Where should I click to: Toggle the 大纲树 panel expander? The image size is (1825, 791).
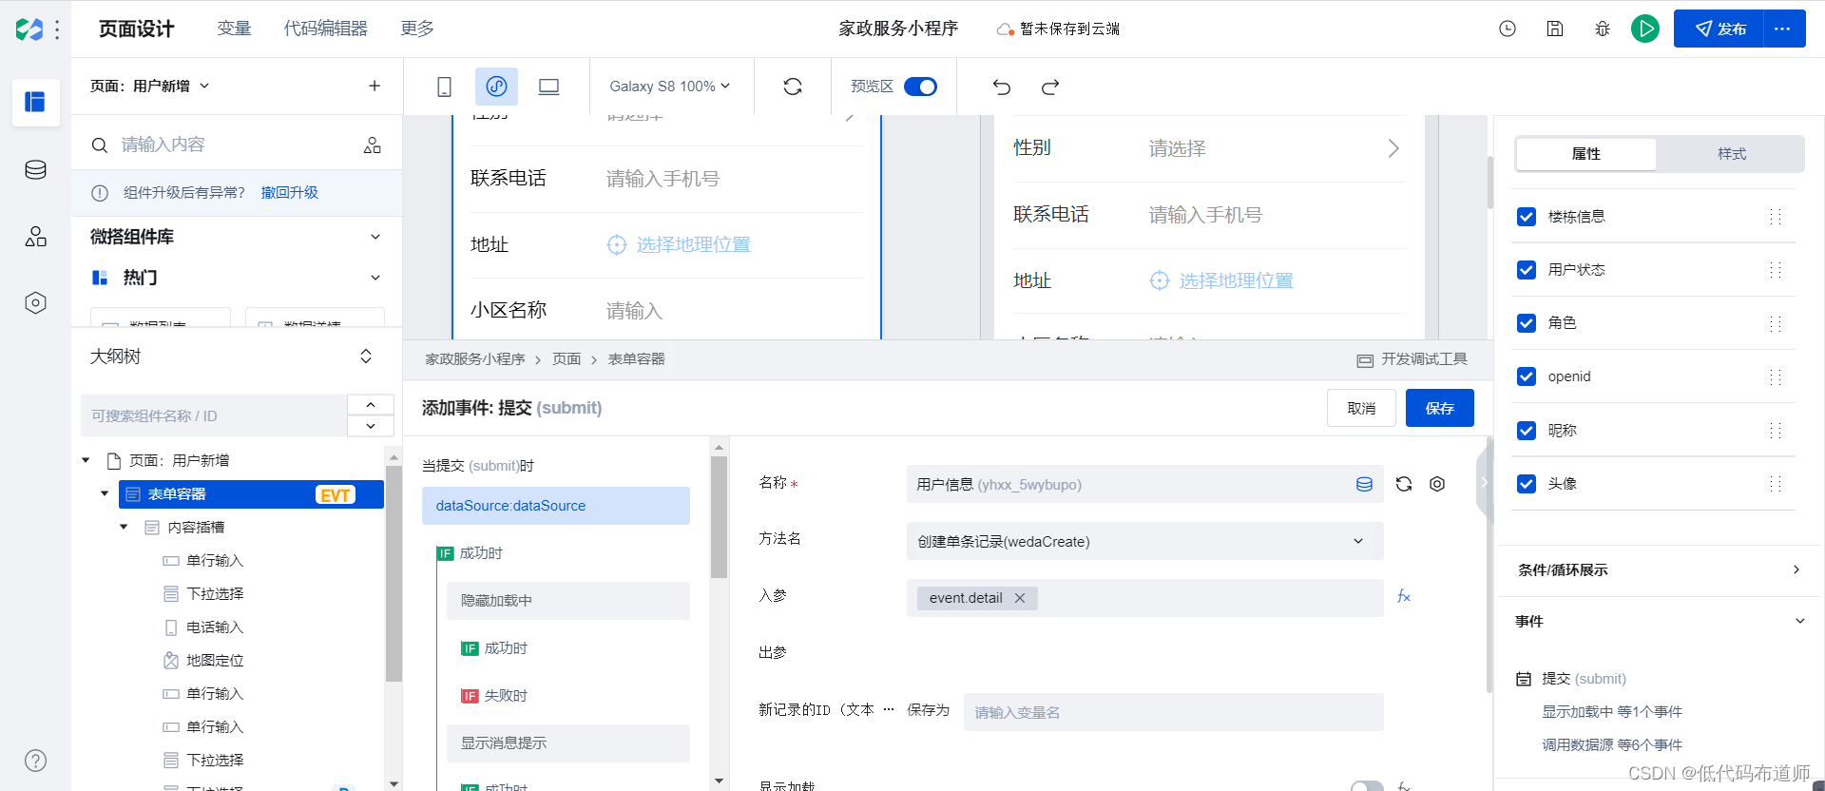point(366,357)
